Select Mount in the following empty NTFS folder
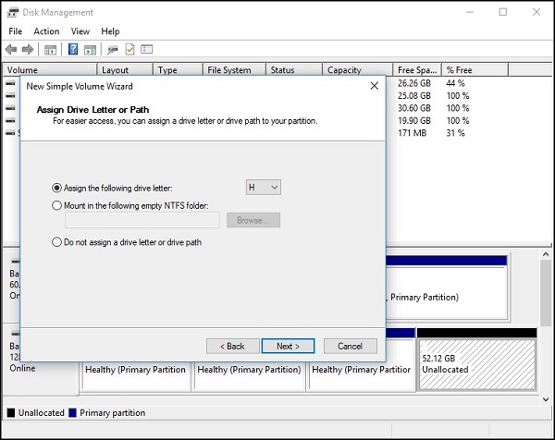 coord(57,205)
